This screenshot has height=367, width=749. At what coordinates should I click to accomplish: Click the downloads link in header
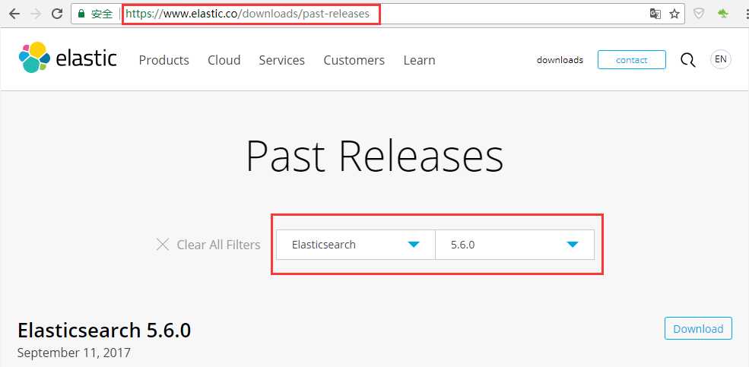tap(560, 60)
